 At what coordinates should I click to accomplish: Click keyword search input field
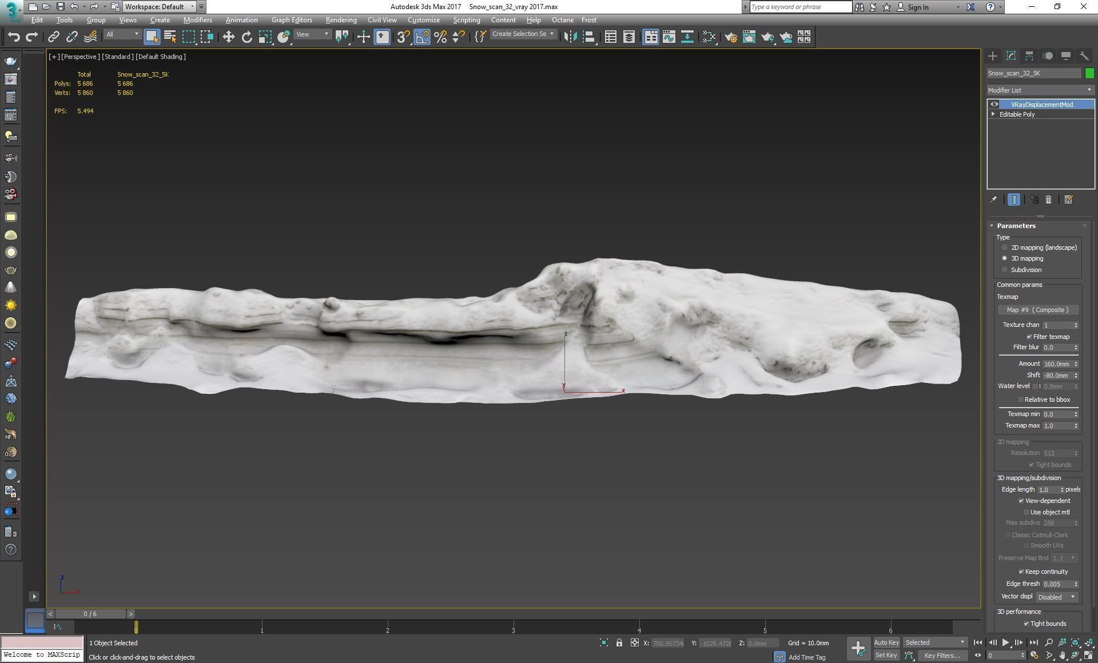click(800, 7)
